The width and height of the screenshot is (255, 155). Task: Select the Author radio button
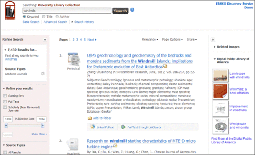(x=57, y=17)
